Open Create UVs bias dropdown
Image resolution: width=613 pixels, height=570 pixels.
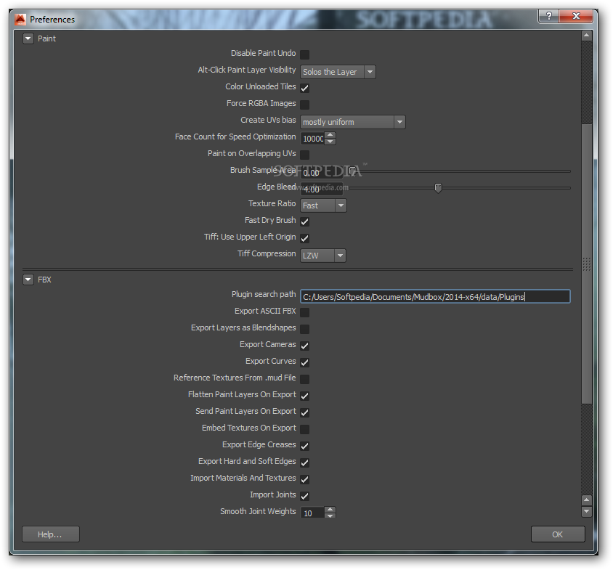point(353,122)
